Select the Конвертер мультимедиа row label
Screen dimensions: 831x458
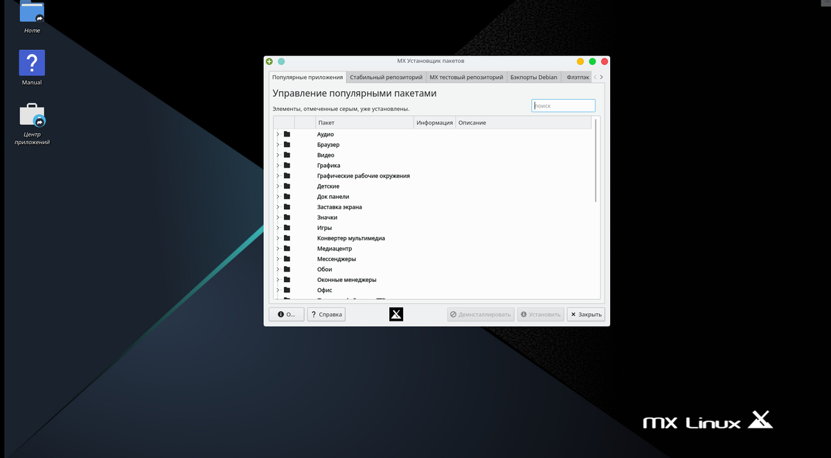point(351,238)
